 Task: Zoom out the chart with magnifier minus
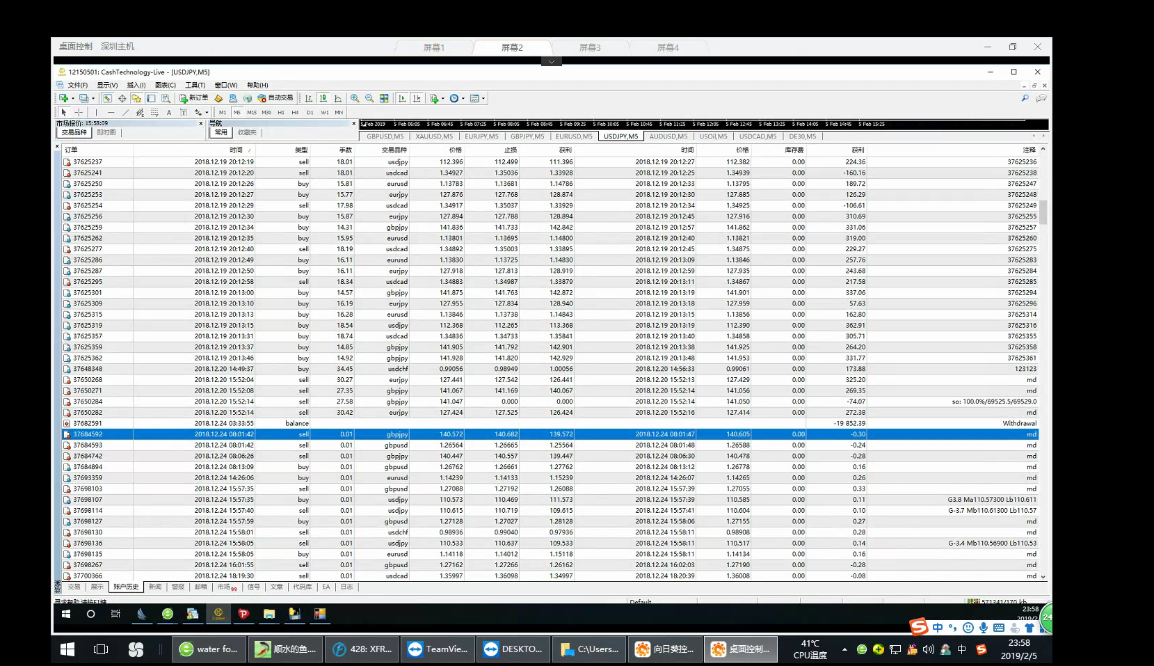[x=369, y=98]
